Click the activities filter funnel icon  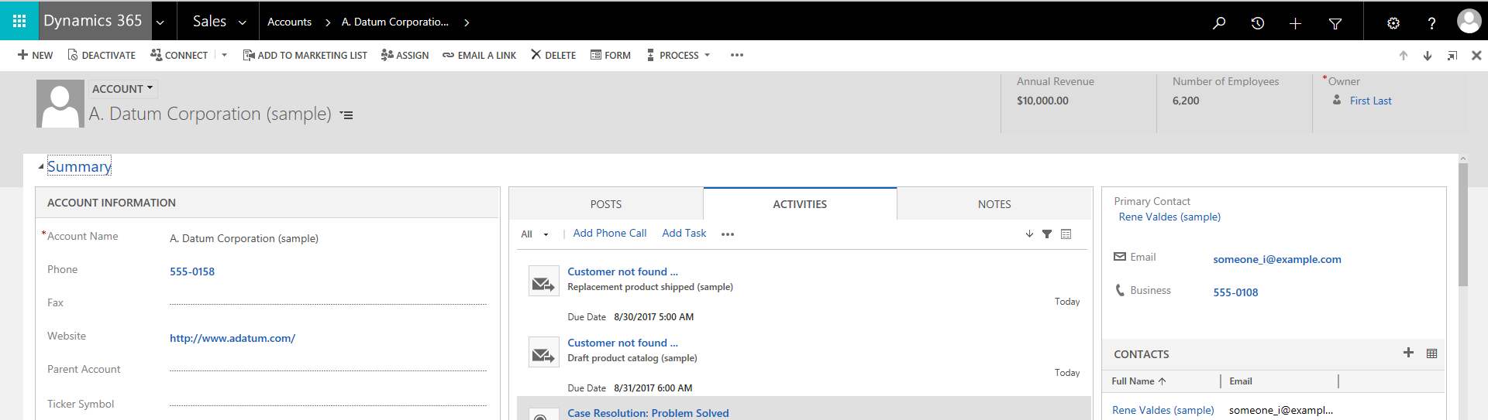tap(1046, 234)
